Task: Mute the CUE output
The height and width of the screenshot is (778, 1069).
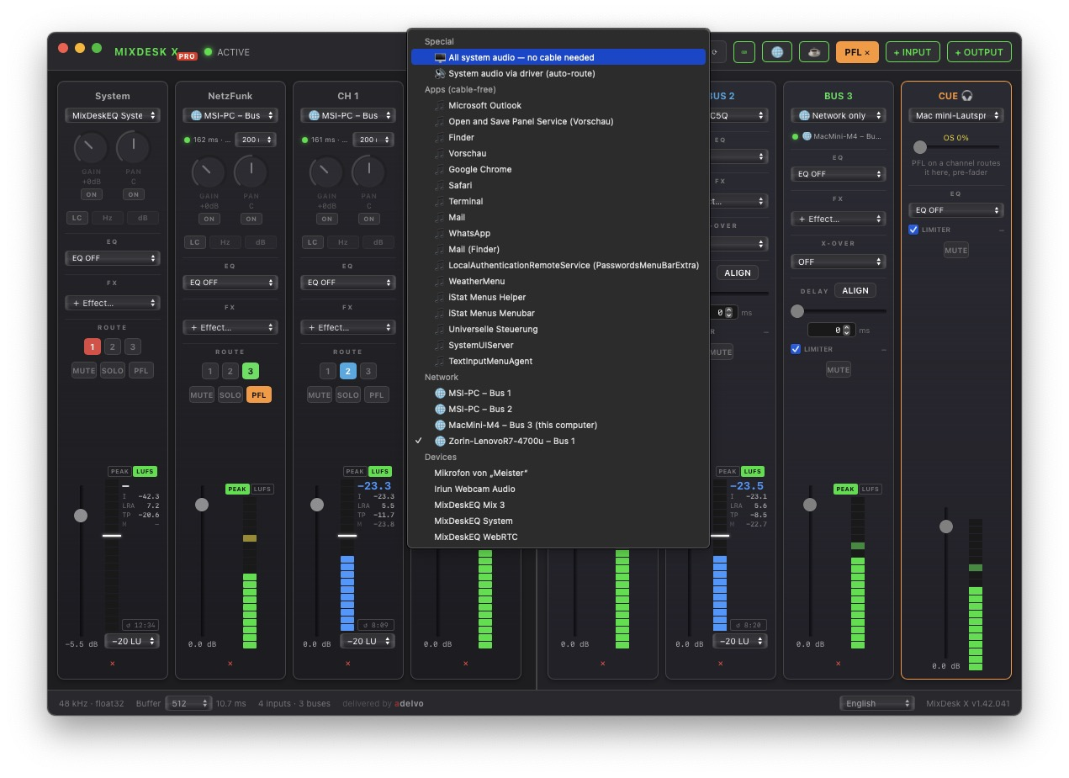Action: click(956, 250)
